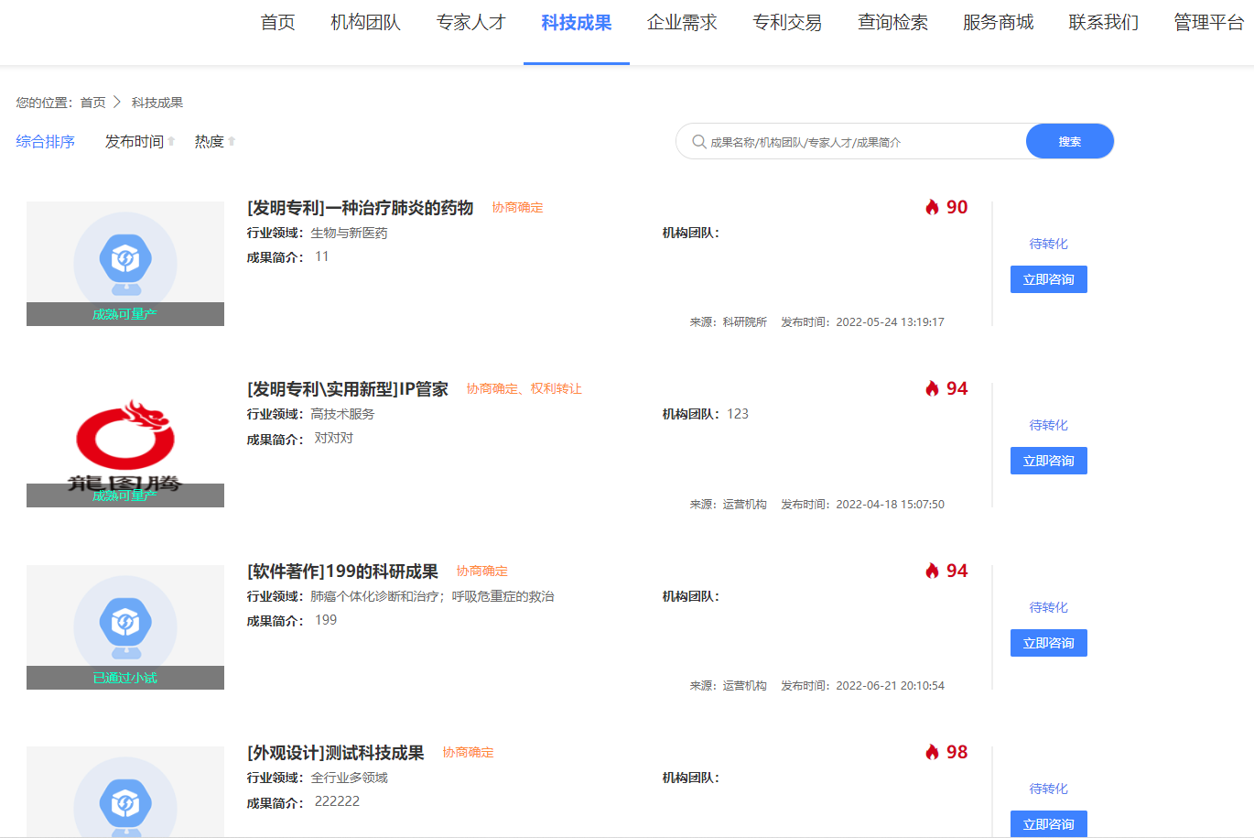Click the sort arrow next to 热度

[x=232, y=142]
